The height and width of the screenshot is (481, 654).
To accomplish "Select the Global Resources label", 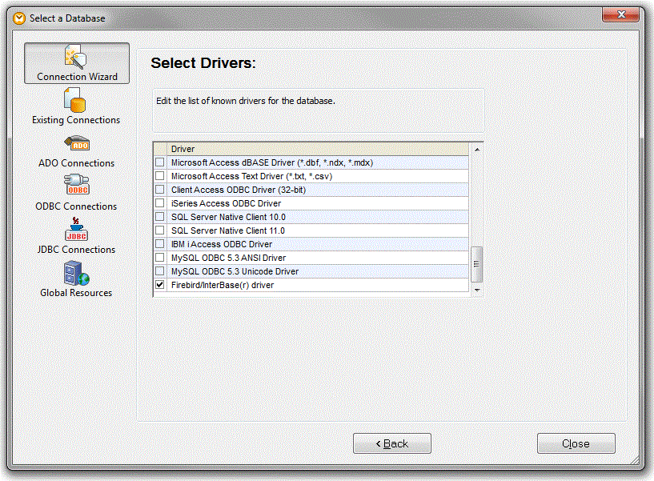I will [x=76, y=293].
